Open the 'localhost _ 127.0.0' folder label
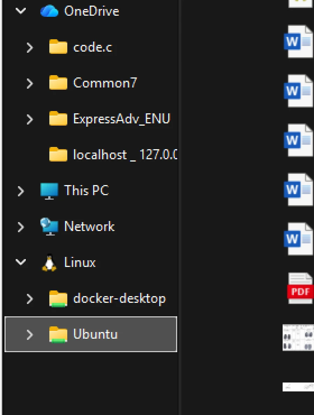The height and width of the screenshot is (415, 314). click(x=125, y=155)
